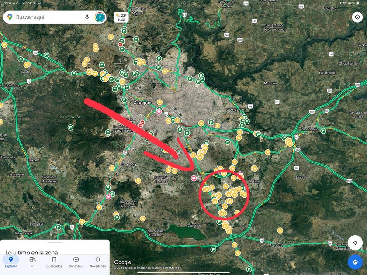Select the Explorar tab
This screenshot has width=367, height=275.
(x=11, y=262)
